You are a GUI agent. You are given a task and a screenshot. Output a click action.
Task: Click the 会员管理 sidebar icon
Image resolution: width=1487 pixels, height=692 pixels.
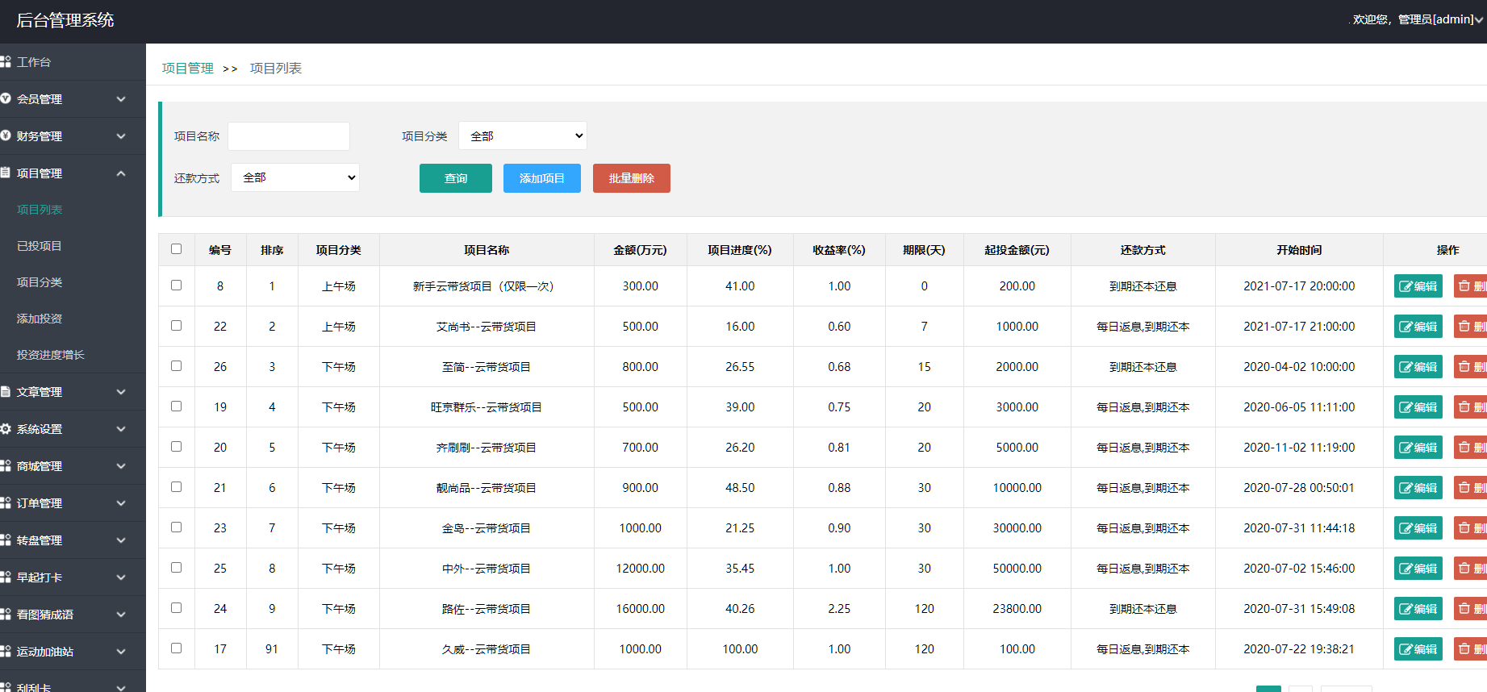pyautogui.click(x=6, y=98)
